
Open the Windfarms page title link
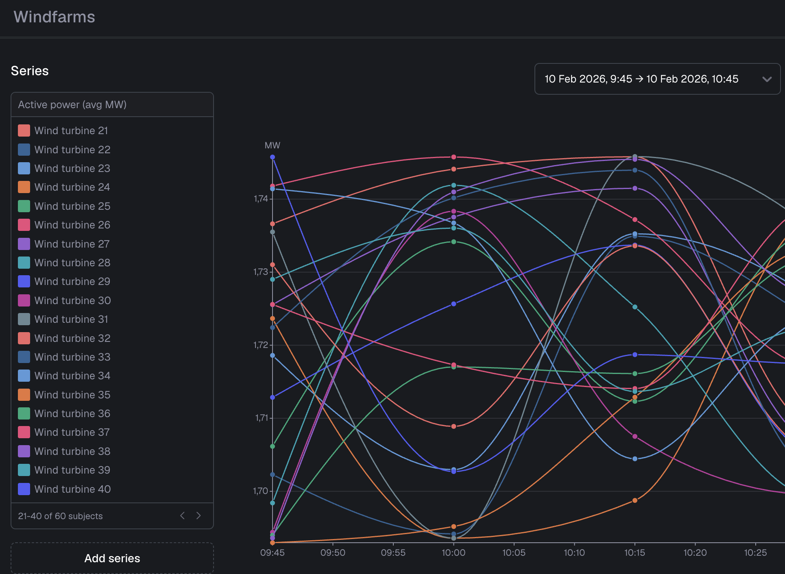coord(54,17)
